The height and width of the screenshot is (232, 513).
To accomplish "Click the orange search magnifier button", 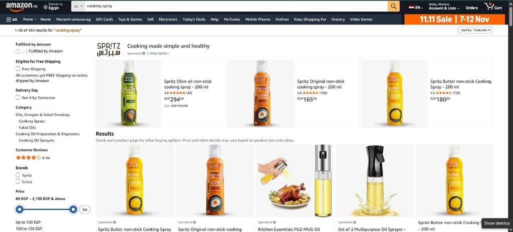I will tap(393, 6).
